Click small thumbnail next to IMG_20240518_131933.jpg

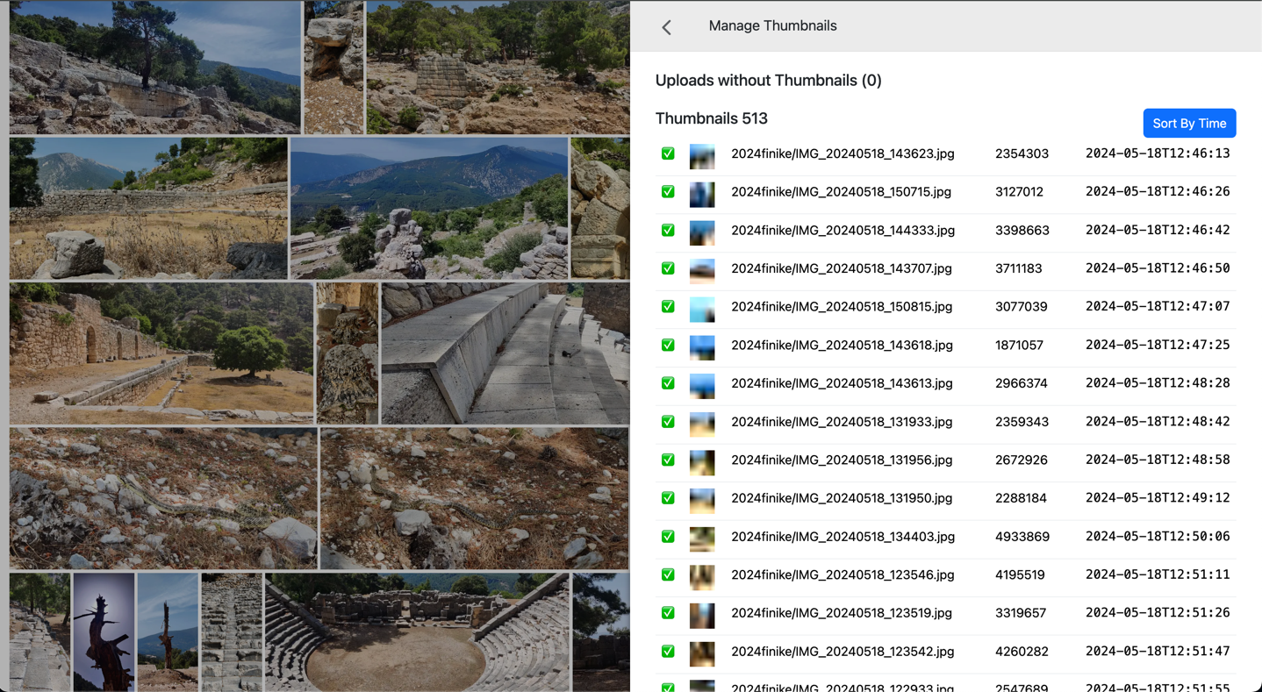(x=702, y=424)
